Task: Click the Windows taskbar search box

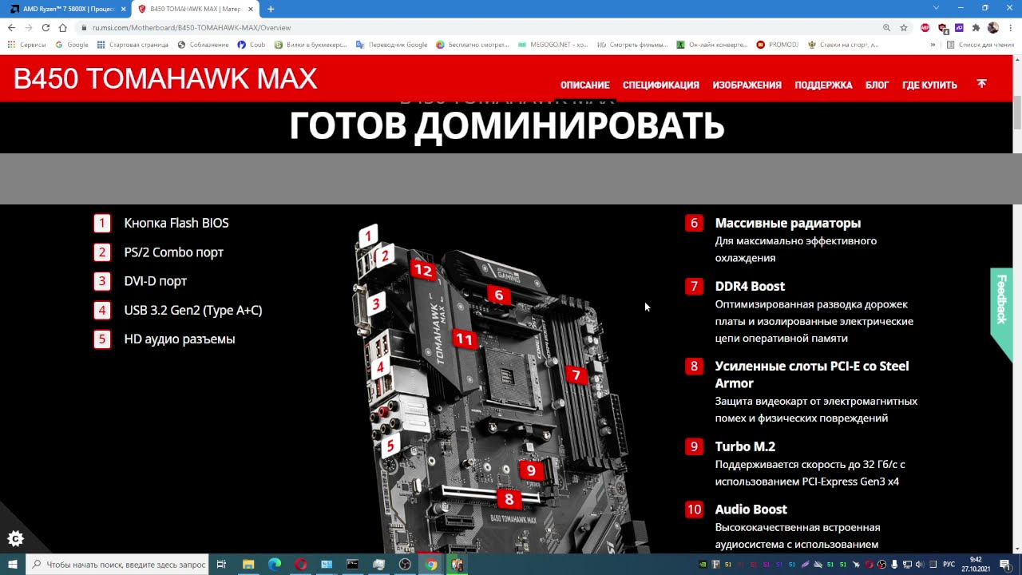Action: tap(117, 565)
